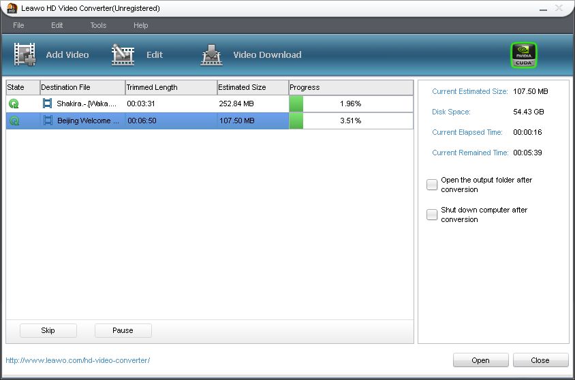This screenshot has height=380, width=575.
Task: Click the converting state icon for Beijing Welcome row
Action: coord(14,121)
